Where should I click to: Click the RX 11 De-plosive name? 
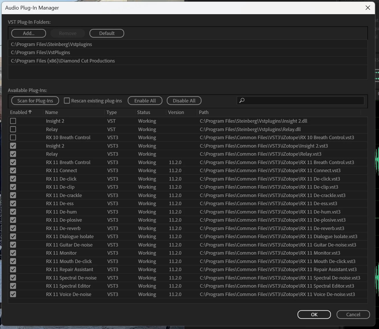coord(64,220)
